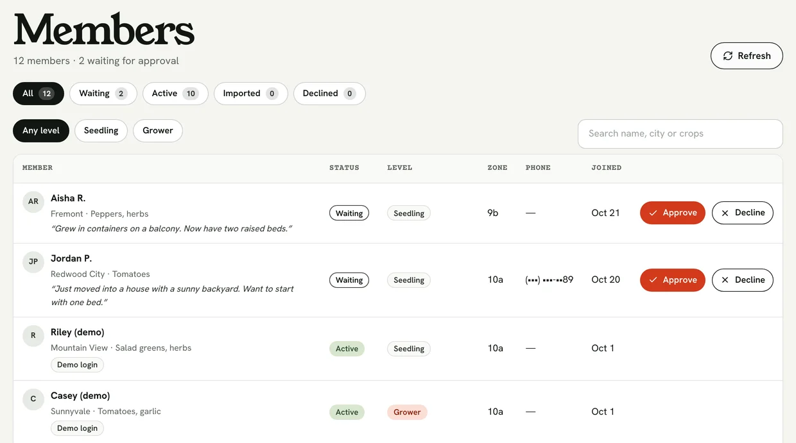
Task: Open the Imported members filter
Action: coord(251,94)
